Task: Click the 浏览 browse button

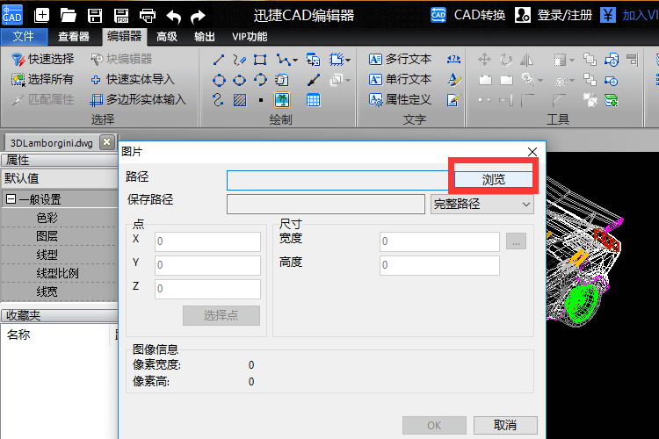Action: click(494, 179)
